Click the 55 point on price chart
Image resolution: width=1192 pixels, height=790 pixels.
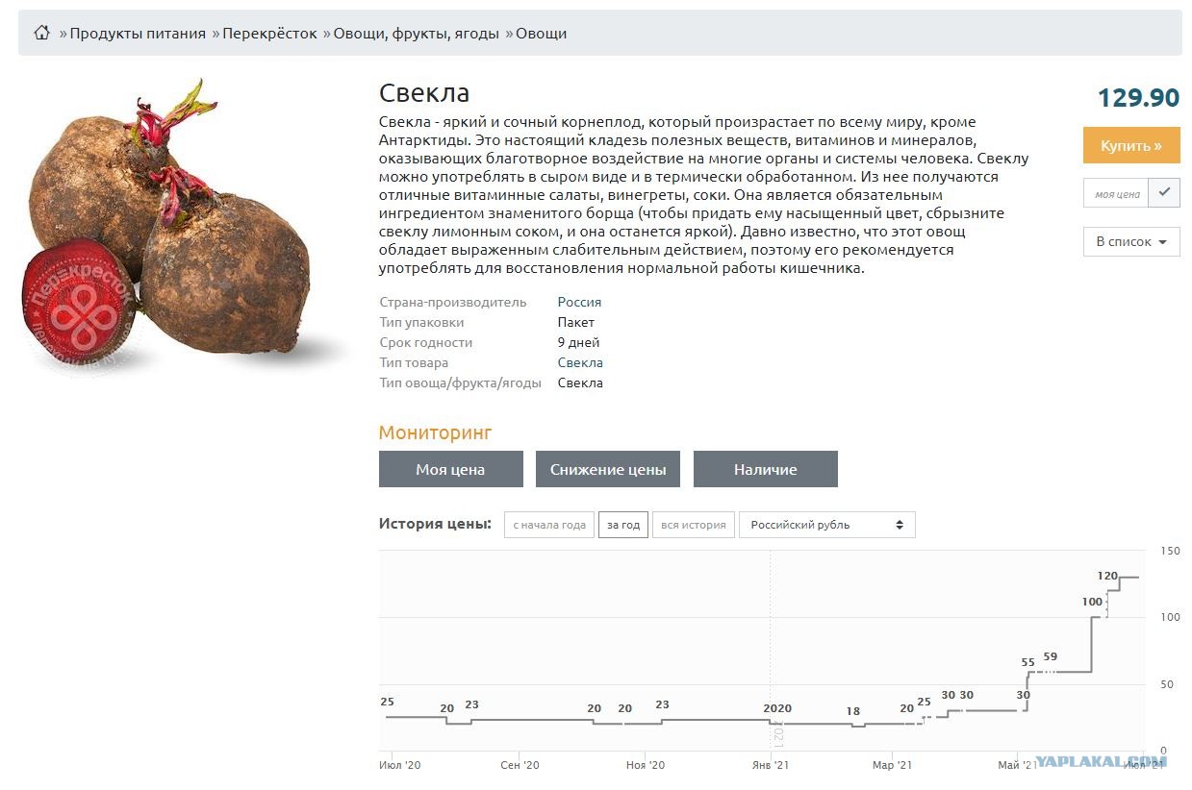tap(1027, 662)
